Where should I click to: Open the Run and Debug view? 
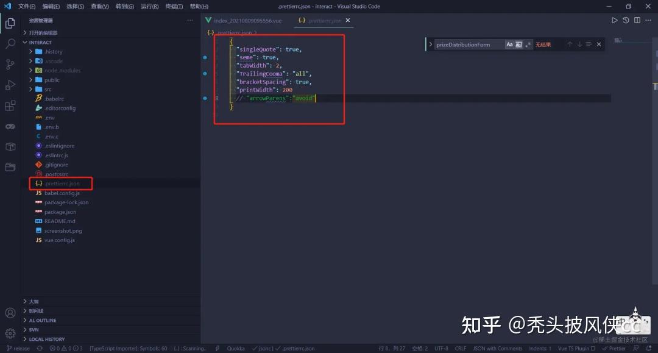[x=10, y=85]
